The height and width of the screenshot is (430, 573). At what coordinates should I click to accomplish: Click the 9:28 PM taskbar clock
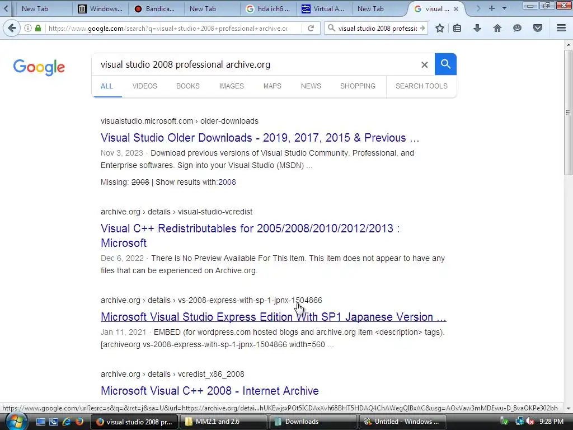tap(551, 422)
